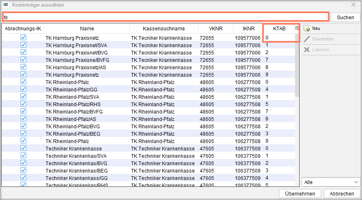Screen dimensions: 362x200
Task: Select the Techniker Krankenkasse name cell
Action: 74,148
